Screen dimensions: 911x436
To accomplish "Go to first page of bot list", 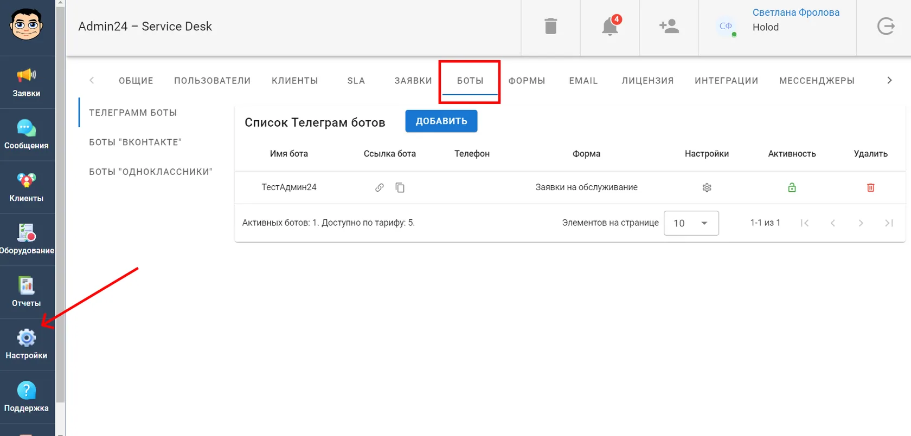I will click(805, 223).
